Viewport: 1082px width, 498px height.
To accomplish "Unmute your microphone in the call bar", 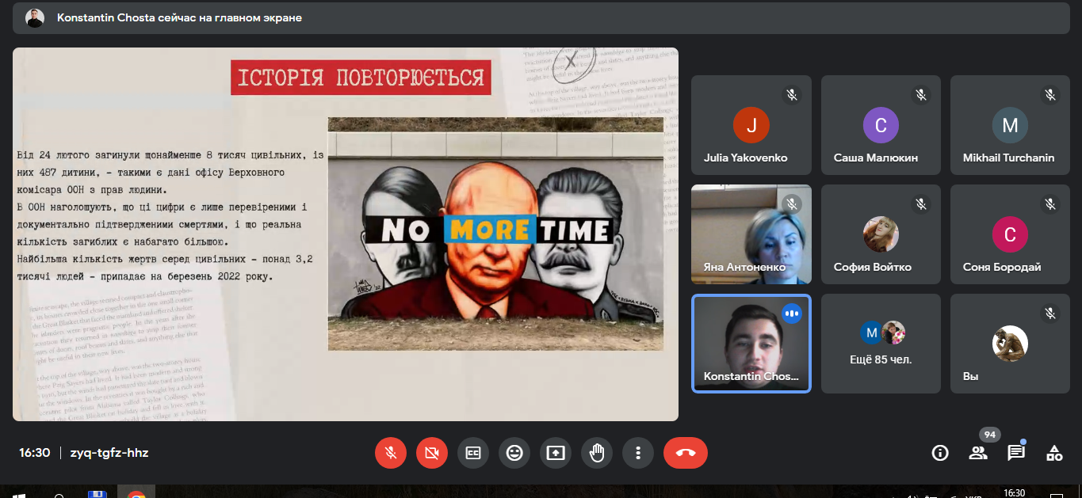I will pos(391,453).
